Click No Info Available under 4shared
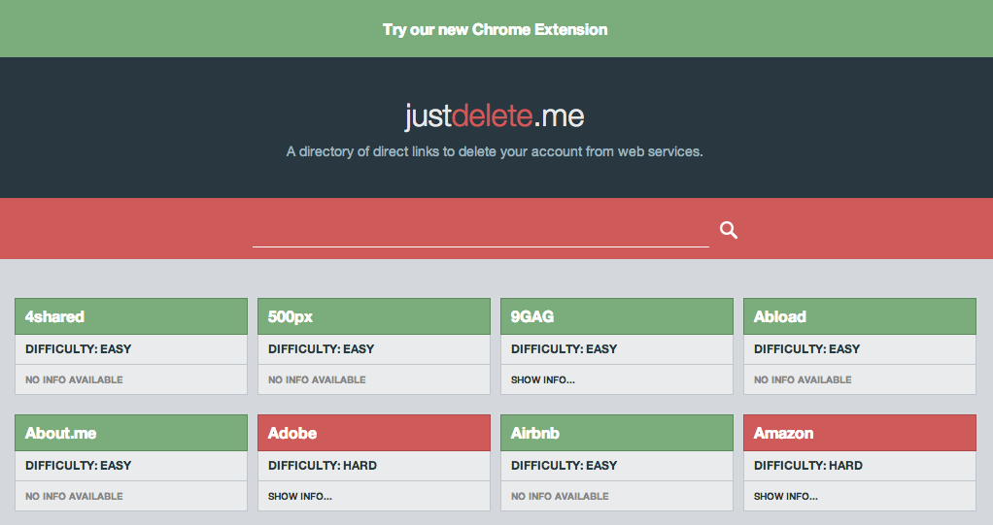 [x=74, y=380]
